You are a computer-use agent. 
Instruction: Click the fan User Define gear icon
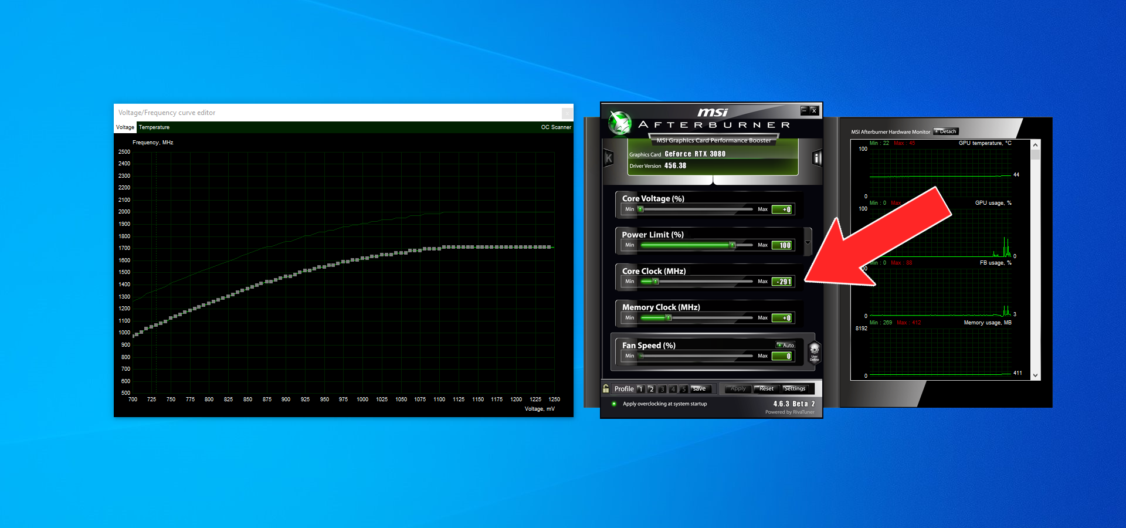(814, 352)
